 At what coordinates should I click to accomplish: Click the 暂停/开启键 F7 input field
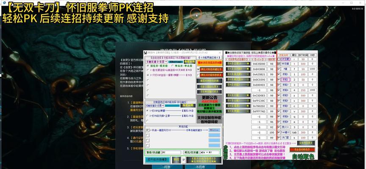171,153
